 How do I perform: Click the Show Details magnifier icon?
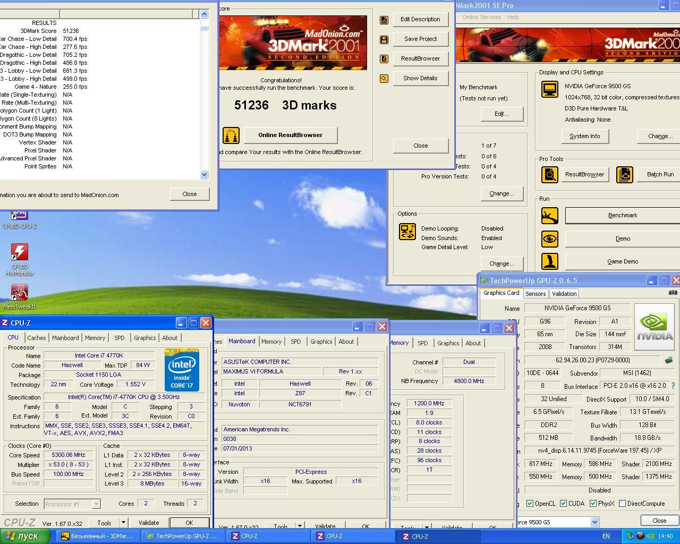pos(384,79)
